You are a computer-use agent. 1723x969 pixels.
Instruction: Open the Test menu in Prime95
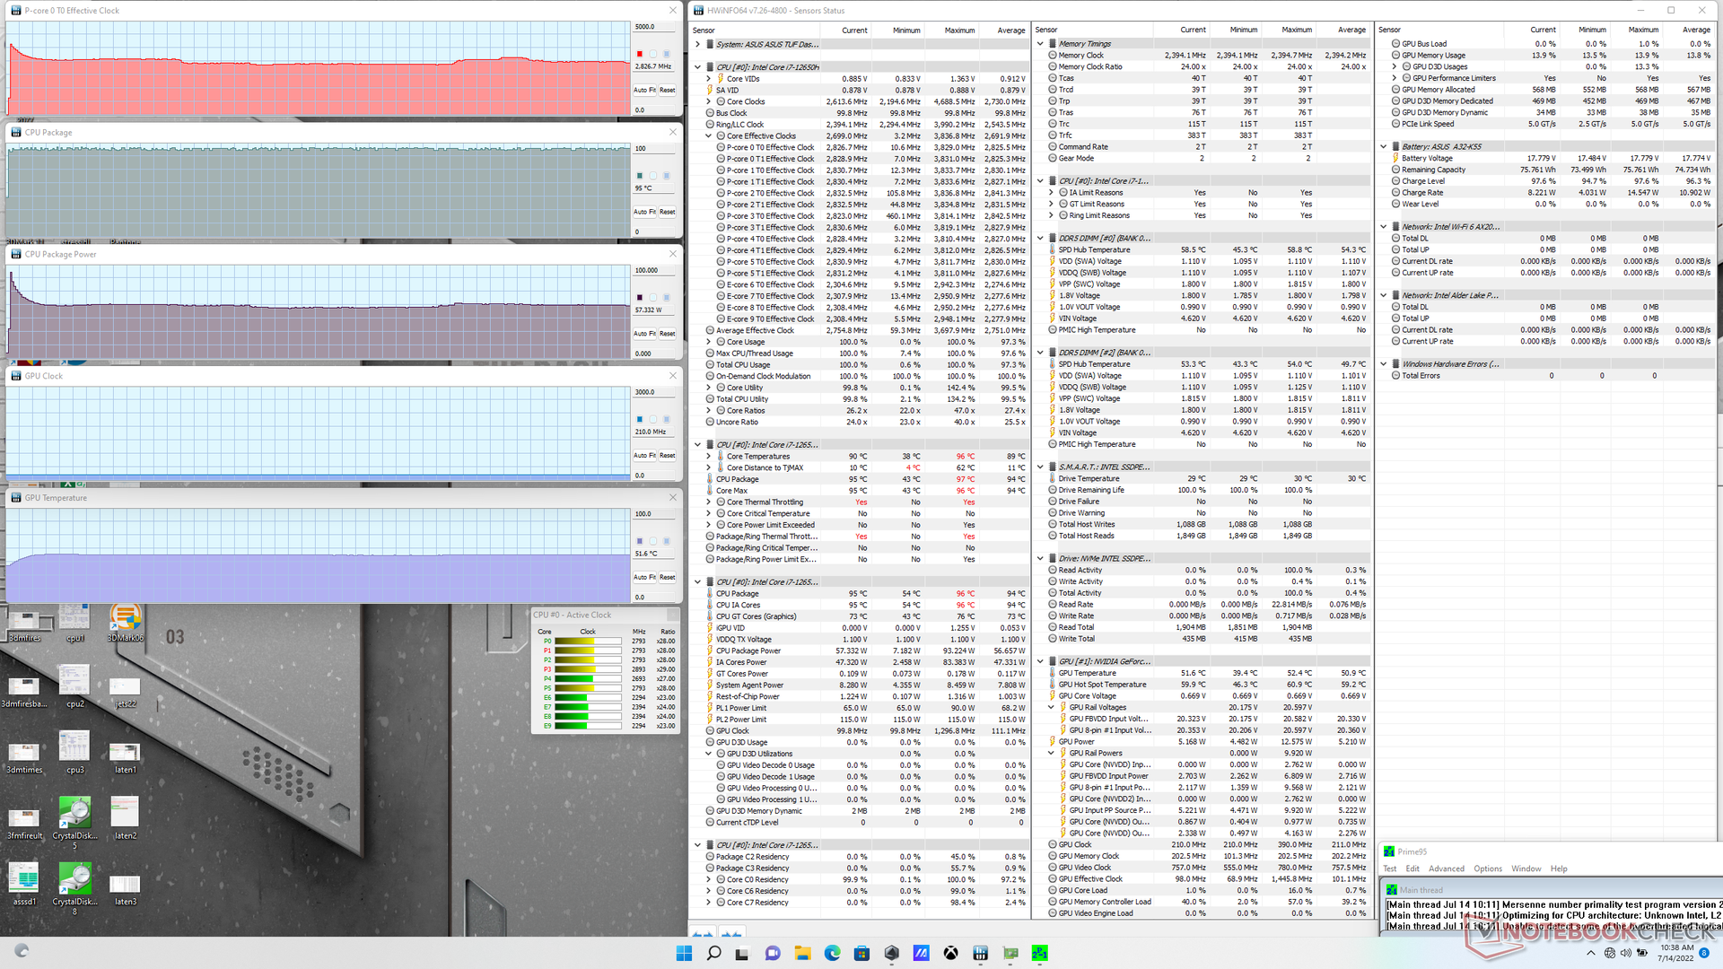point(1389,869)
